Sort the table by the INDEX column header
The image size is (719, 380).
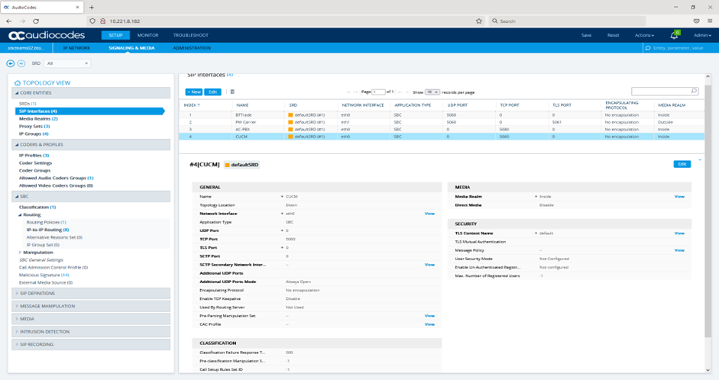pos(192,105)
